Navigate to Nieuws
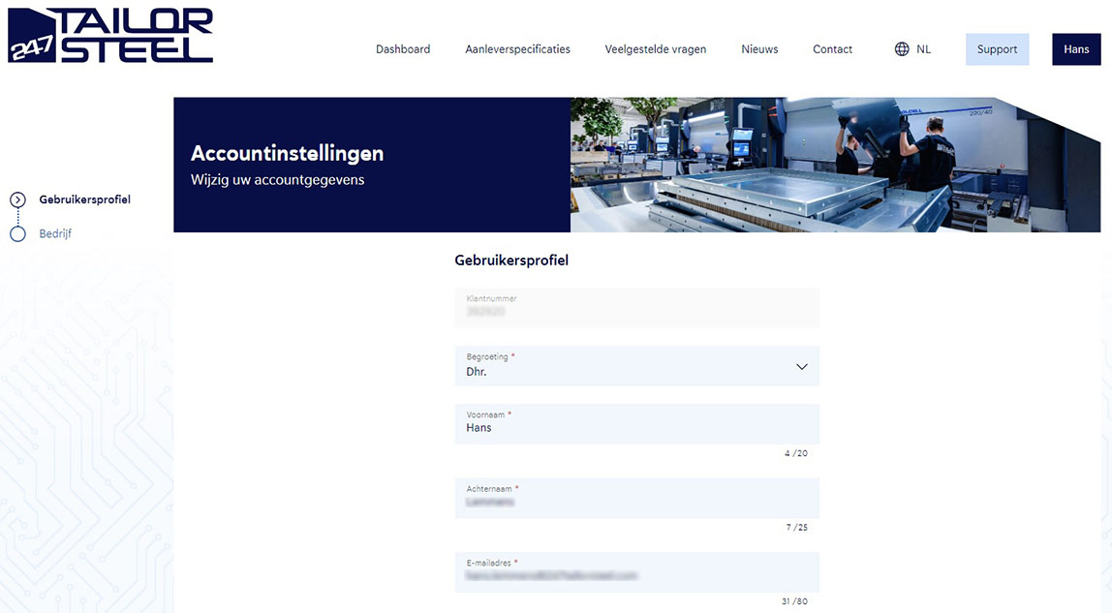This screenshot has height=613, width=1112. [759, 49]
